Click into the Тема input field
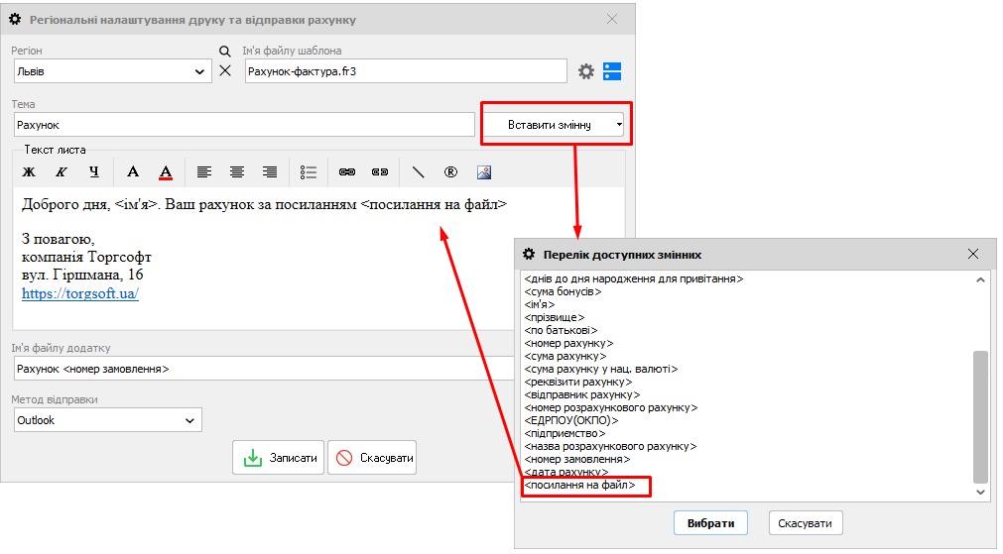The width and height of the screenshot is (1003, 554). click(244, 125)
